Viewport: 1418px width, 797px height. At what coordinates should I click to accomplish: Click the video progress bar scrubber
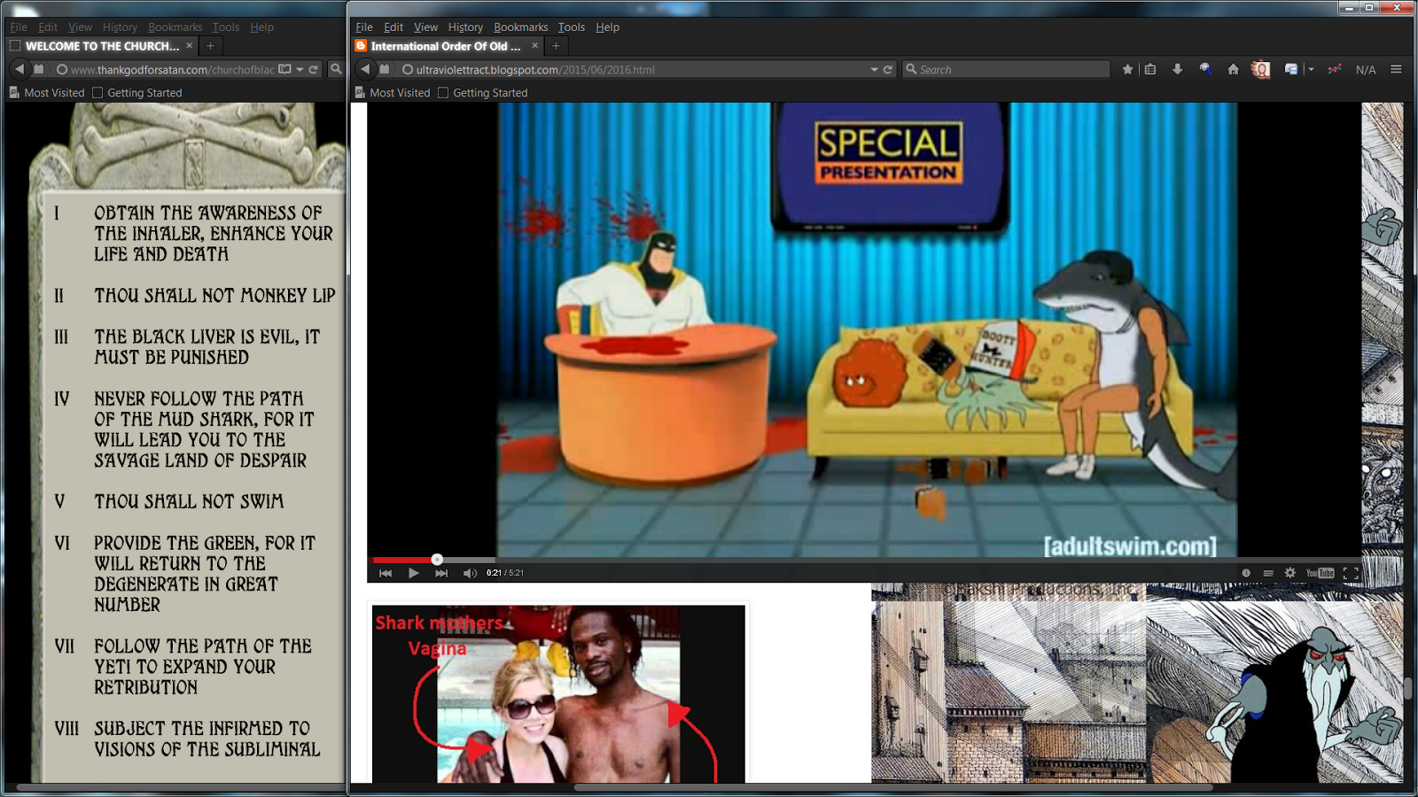(437, 560)
